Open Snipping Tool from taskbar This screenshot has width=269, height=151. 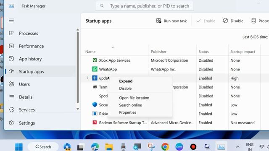[151, 147]
